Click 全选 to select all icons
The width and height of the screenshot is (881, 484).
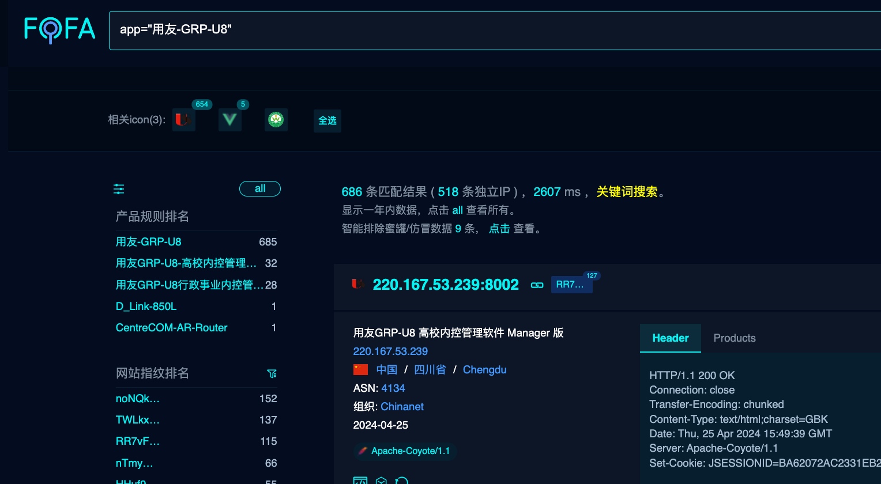point(327,120)
